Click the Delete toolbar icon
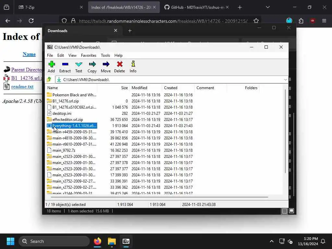The image size is (332, 249). [x=119, y=67]
